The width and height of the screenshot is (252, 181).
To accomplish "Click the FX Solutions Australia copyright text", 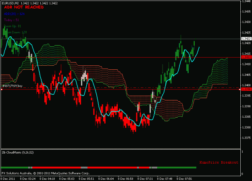I will 46,173.
